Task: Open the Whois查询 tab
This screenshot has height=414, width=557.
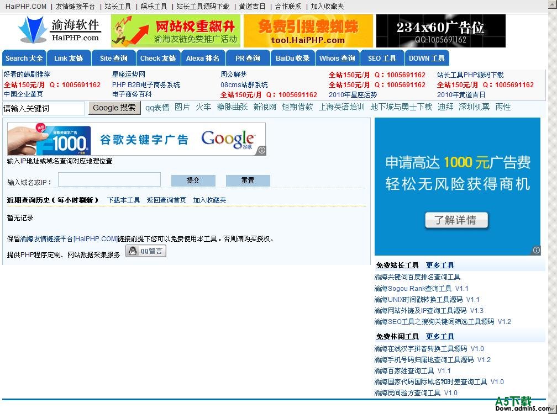Action: (337, 58)
